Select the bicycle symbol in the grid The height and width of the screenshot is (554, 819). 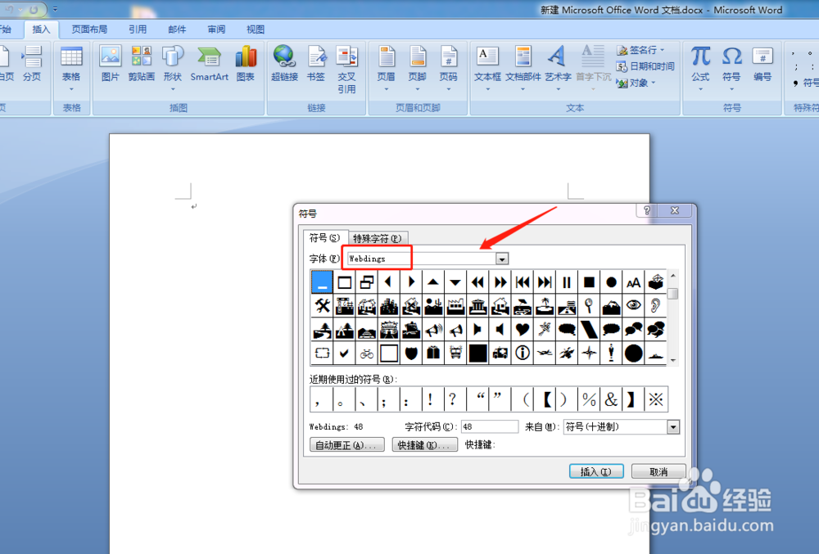click(x=367, y=354)
